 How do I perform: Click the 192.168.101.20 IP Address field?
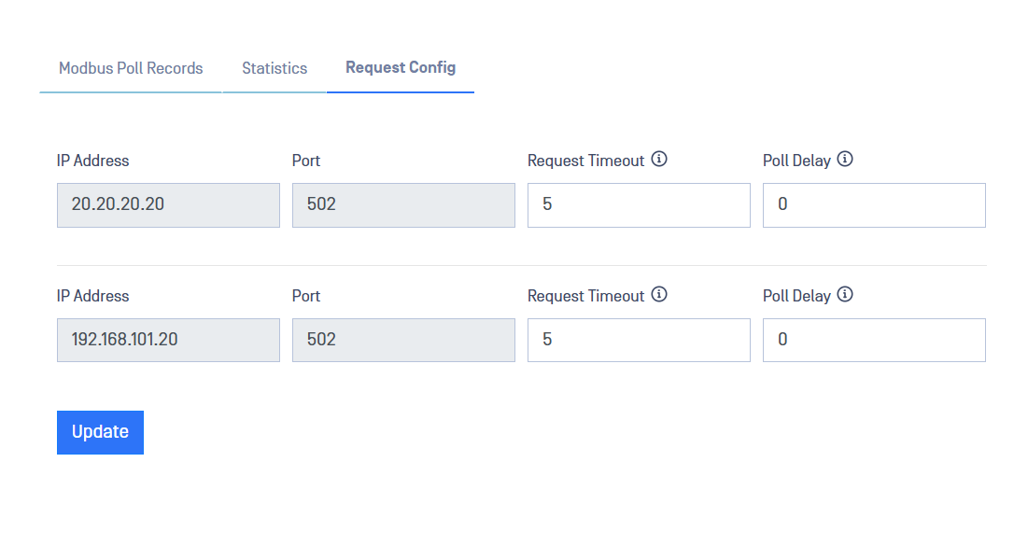(x=168, y=340)
